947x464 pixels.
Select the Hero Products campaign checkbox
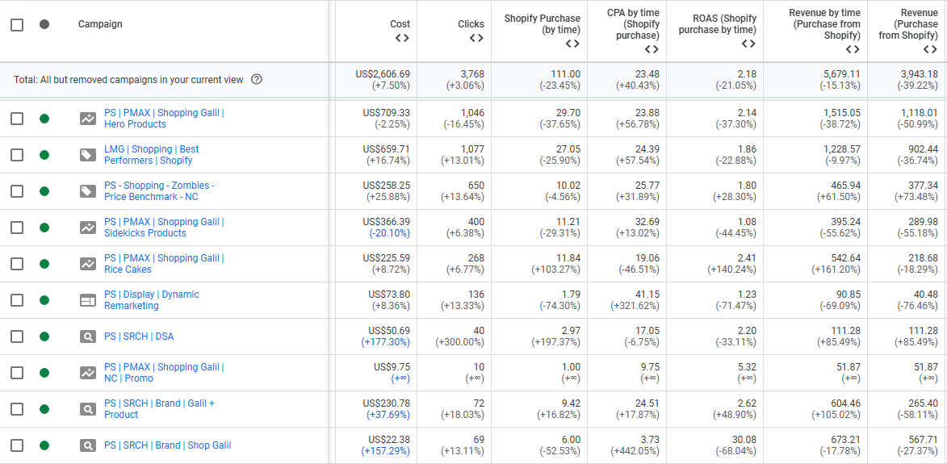[x=17, y=119]
